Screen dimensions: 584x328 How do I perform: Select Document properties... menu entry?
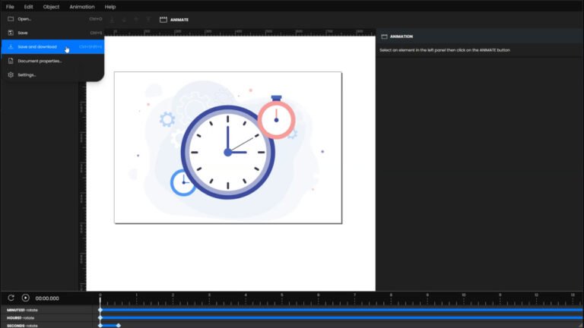click(x=40, y=61)
